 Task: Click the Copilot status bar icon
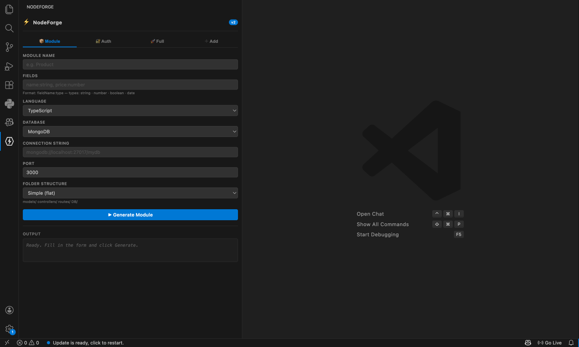coord(528,343)
